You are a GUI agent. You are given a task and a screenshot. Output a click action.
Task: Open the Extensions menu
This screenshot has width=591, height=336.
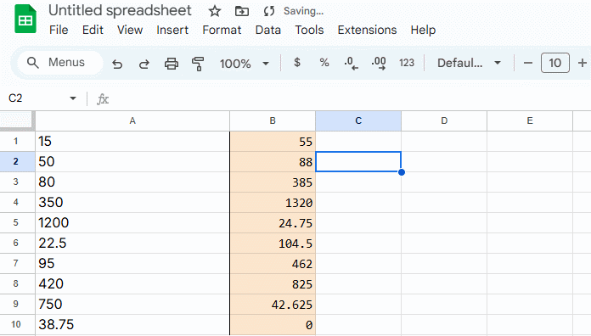[367, 30]
